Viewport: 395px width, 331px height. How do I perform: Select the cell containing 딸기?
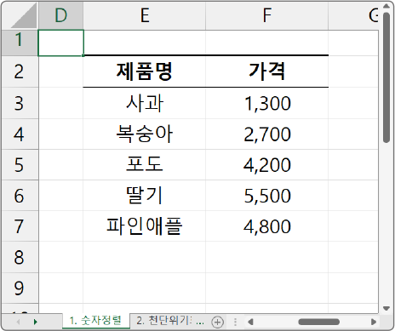click(x=145, y=196)
